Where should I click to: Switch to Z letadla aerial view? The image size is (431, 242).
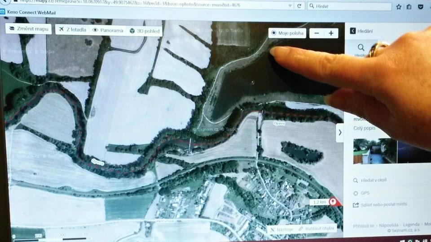72,30
